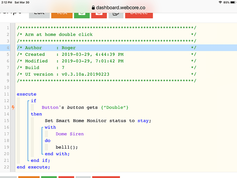The height and width of the screenshot is (178, 237).
Task: Click the end execute; statement
Action: [33, 167]
